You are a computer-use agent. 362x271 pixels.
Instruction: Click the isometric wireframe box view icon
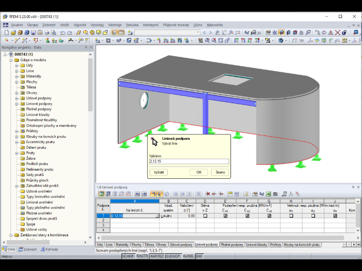click(x=221, y=40)
